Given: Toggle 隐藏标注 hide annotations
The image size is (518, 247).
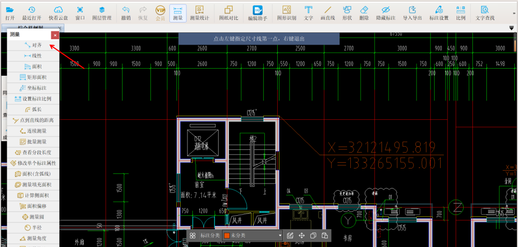Looking at the screenshot, I should pos(385,13).
